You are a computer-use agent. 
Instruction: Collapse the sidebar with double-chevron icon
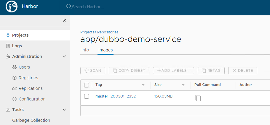[x=64, y=21]
